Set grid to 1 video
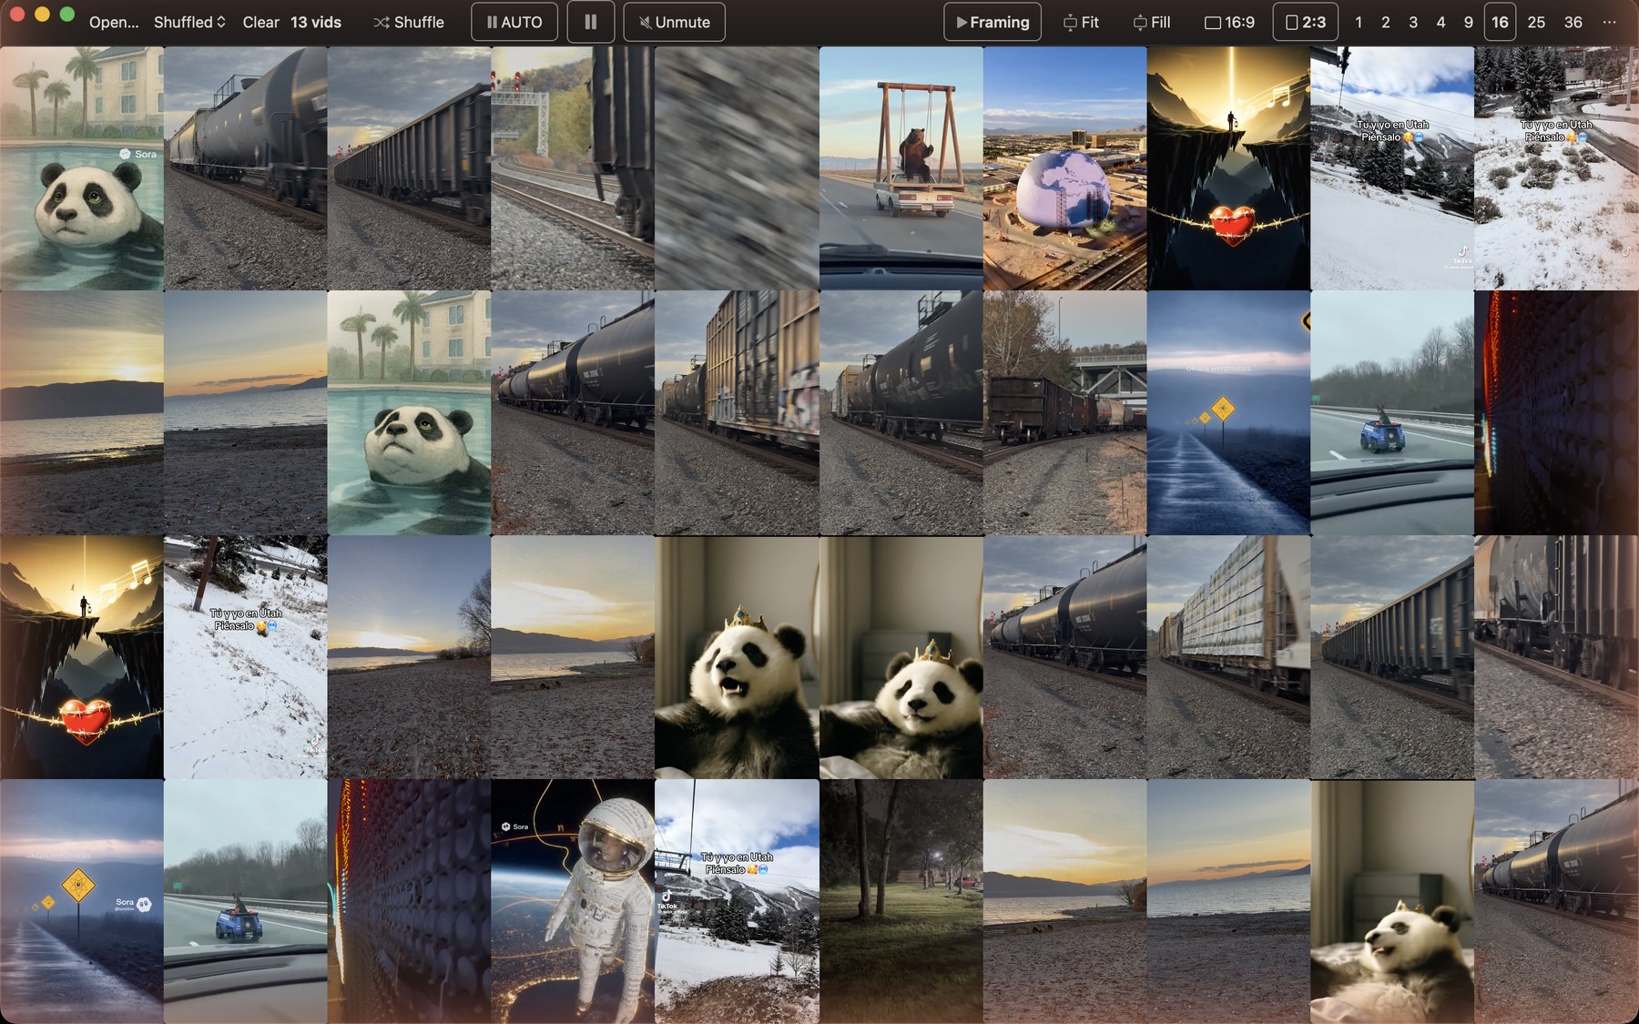Image resolution: width=1639 pixels, height=1024 pixels. [x=1359, y=22]
